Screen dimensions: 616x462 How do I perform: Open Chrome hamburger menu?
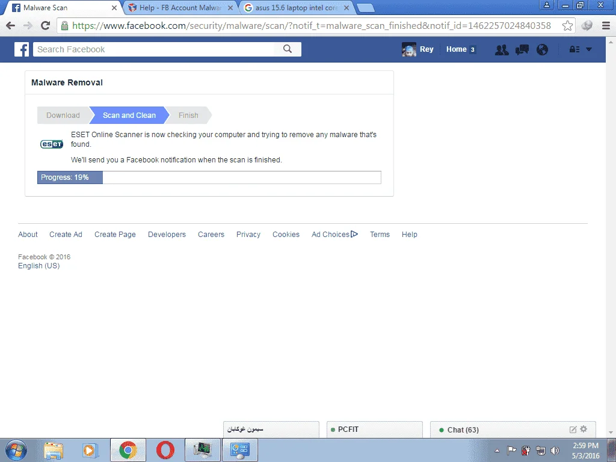click(606, 25)
